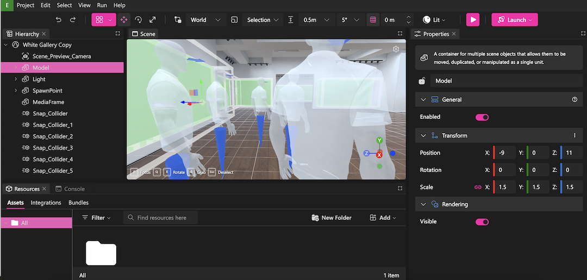Click the Undo arrow in toolbar
The image size is (587, 280).
click(59, 20)
